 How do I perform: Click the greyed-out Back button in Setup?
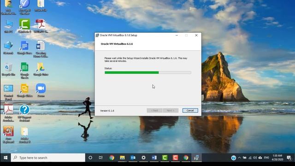click(154, 111)
